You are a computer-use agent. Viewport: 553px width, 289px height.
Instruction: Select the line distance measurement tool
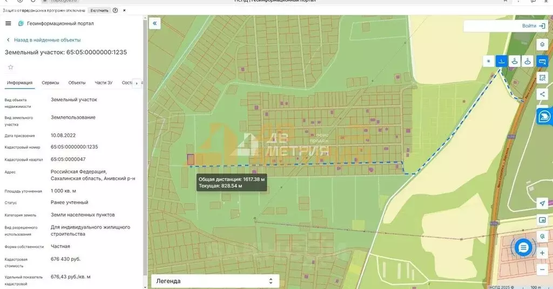tap(501, 61)
